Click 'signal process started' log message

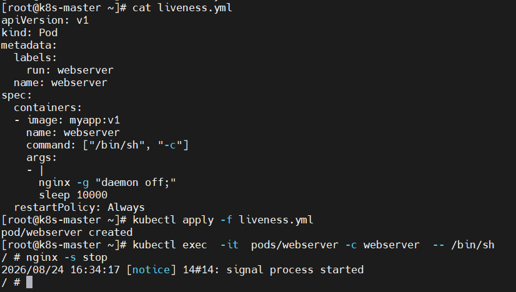[x=295, y=270]
